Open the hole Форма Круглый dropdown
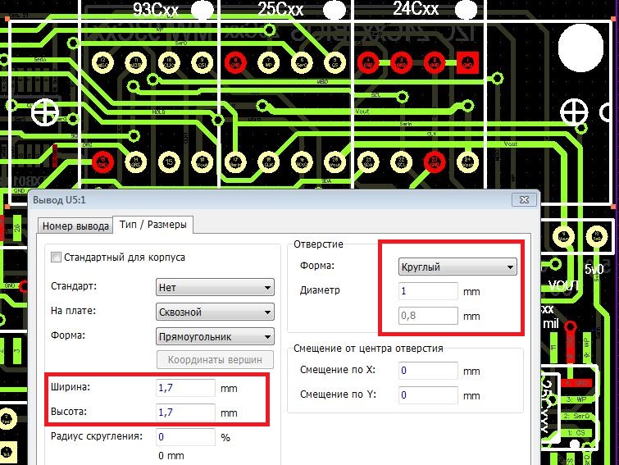619x465 pixels. (x=457, y=267)
